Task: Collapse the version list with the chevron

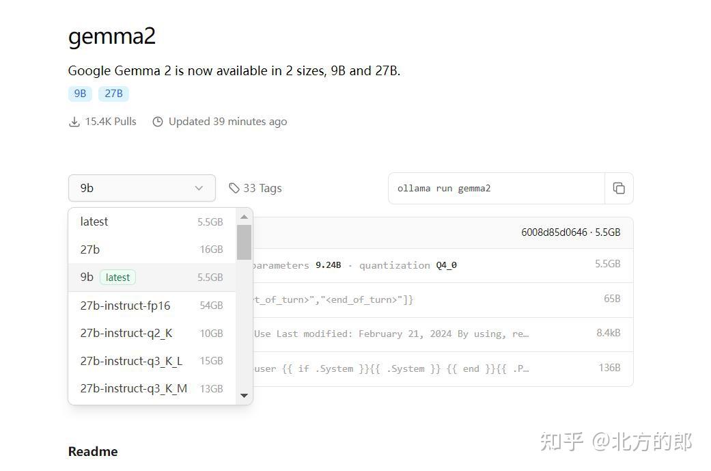Action: (x=198, y=187)
